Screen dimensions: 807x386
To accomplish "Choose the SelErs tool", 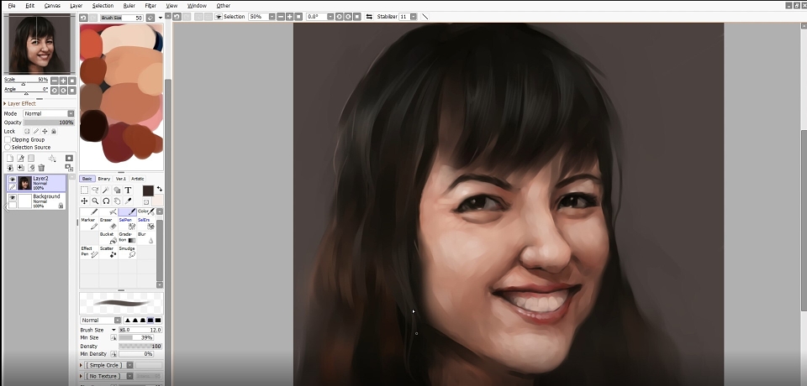I will 146,223.
